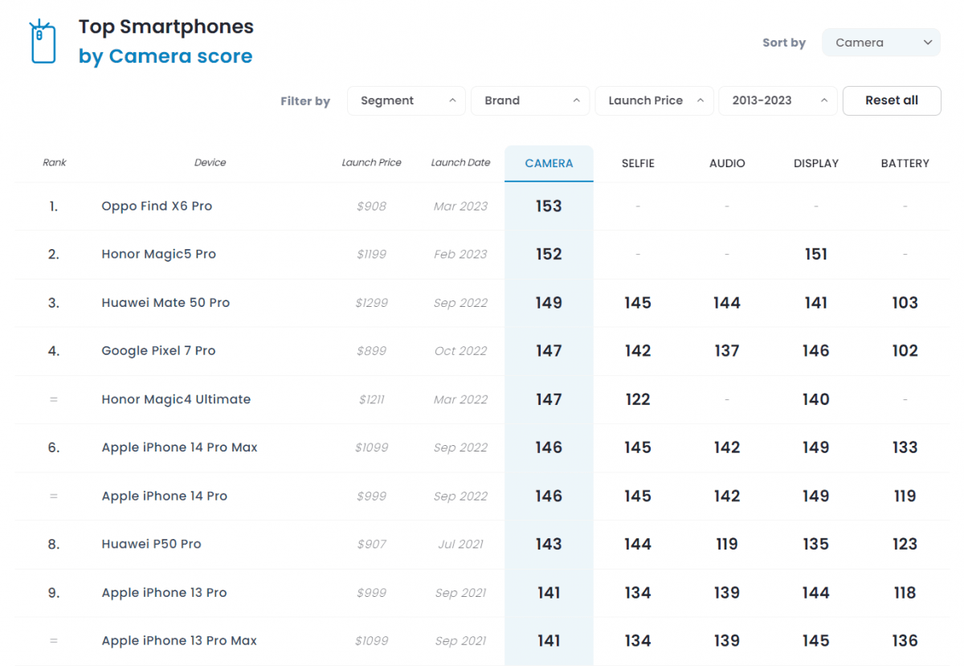Click the Mar 2023 launch date cell

coord(460,206)
